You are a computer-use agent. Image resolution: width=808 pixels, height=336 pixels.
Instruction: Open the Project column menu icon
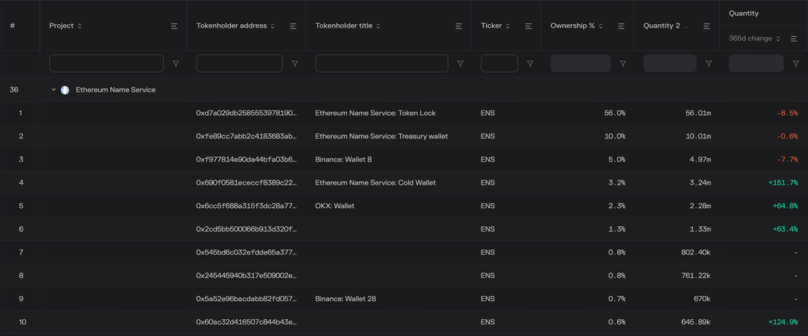174,26
